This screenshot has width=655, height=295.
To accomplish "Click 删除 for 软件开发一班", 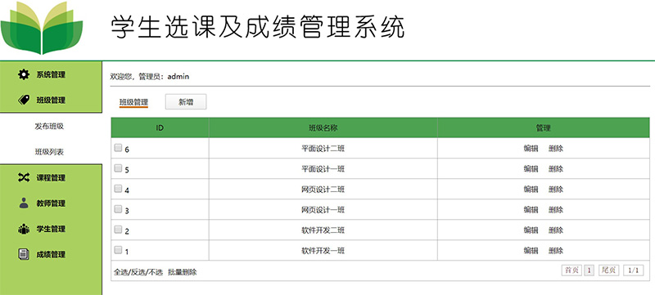I will [x=556, y=250].
